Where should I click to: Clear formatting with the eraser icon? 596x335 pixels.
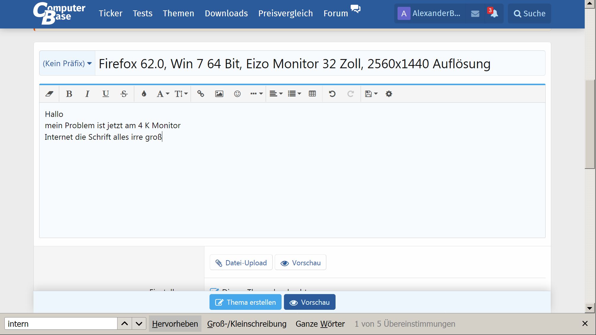(49, 94)
